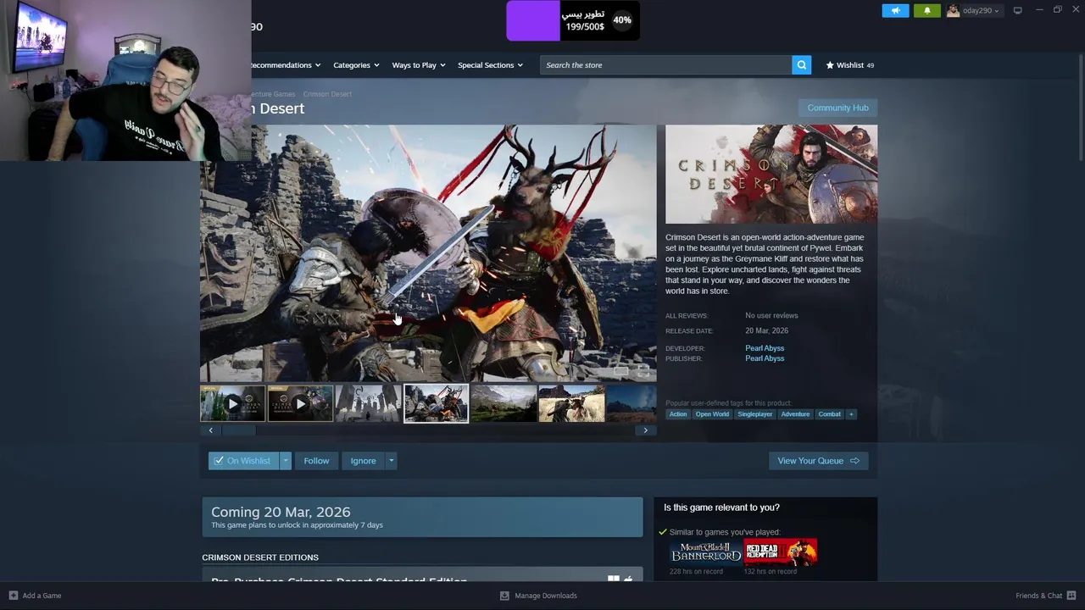Expand the Ignore options dropdown arrow
This screenshot has width=1085, height=610.
pyautogui.click(x=391, y=461)
